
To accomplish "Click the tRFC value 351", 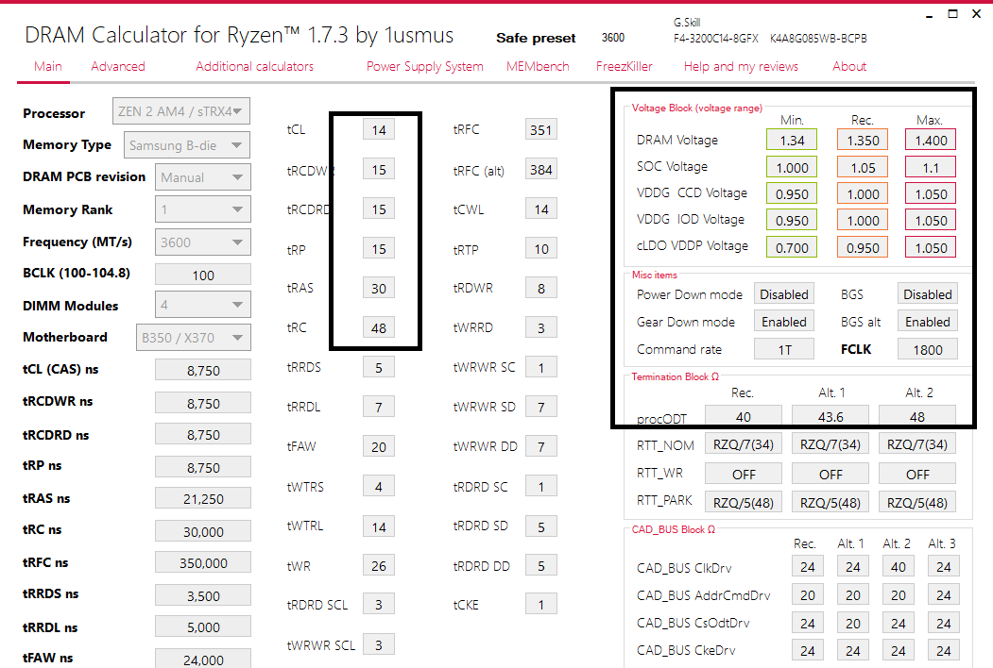I will [x=540, y=129].
